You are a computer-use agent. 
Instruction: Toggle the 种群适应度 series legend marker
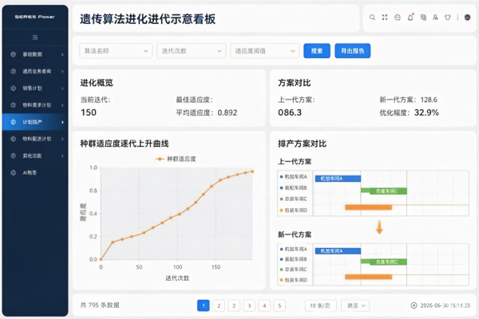(x=160, y=159)
